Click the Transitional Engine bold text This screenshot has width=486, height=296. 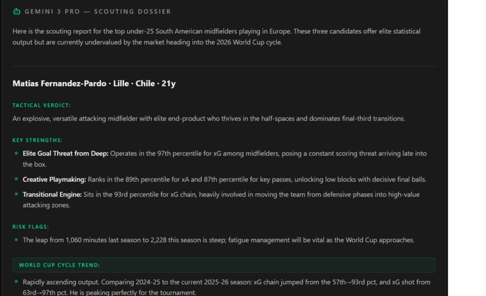point(52,195)
